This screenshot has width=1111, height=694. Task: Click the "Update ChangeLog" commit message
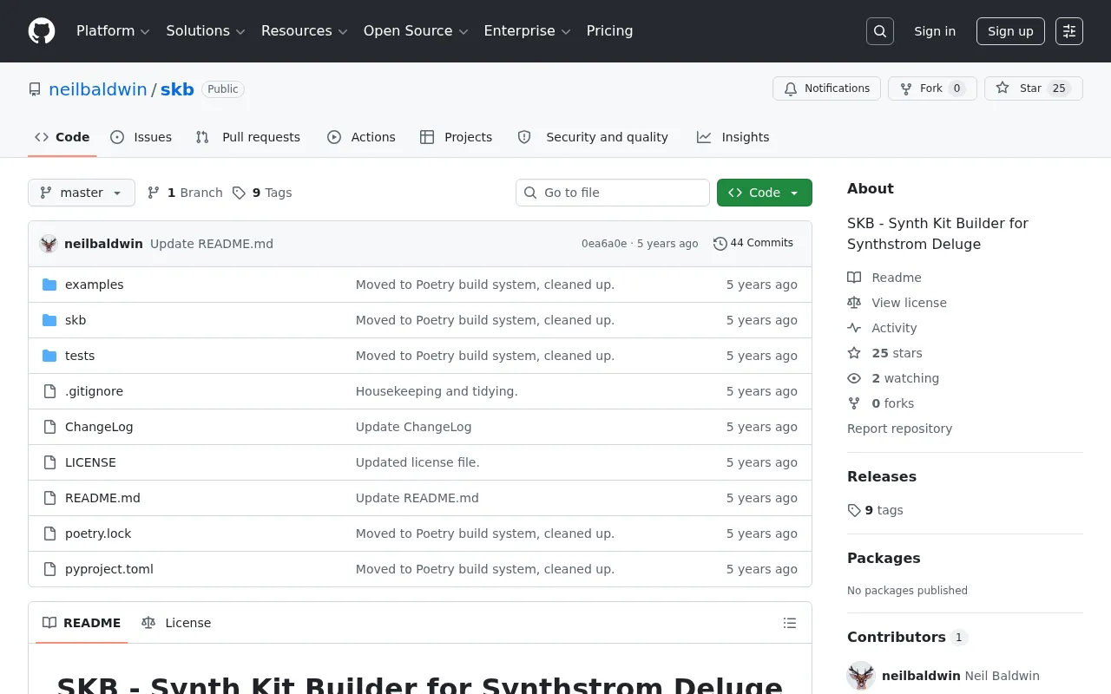click(414, 427)
